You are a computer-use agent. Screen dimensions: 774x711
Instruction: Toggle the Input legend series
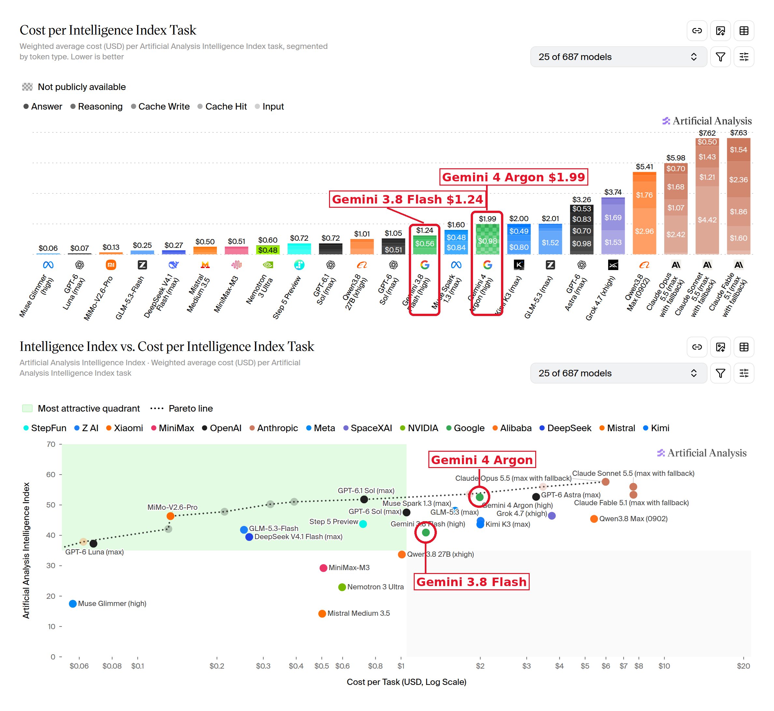coord(269,107)
